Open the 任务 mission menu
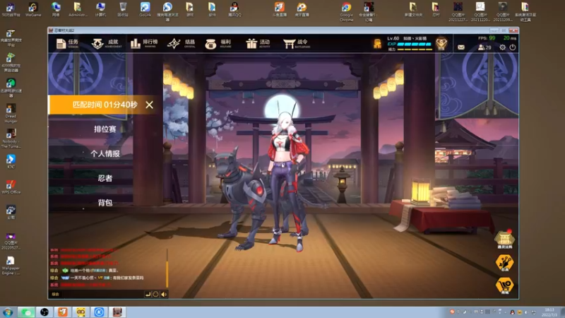The height and width of the screenshot is (318, 565). coord(68,44)
